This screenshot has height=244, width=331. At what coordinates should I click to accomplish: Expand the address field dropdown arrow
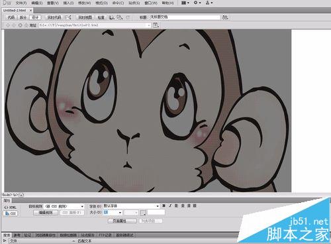[149, 25]
